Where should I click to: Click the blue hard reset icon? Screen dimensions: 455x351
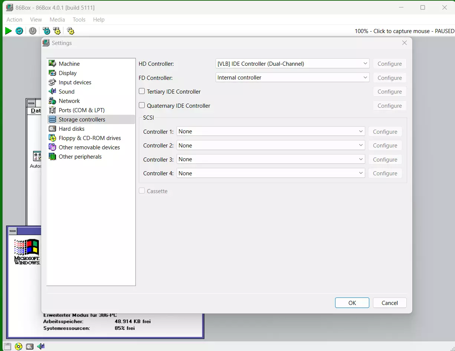tap(19, 31)
